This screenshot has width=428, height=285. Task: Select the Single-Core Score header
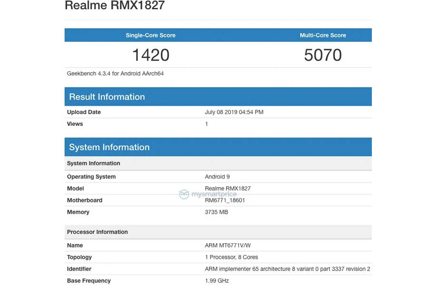151,35
